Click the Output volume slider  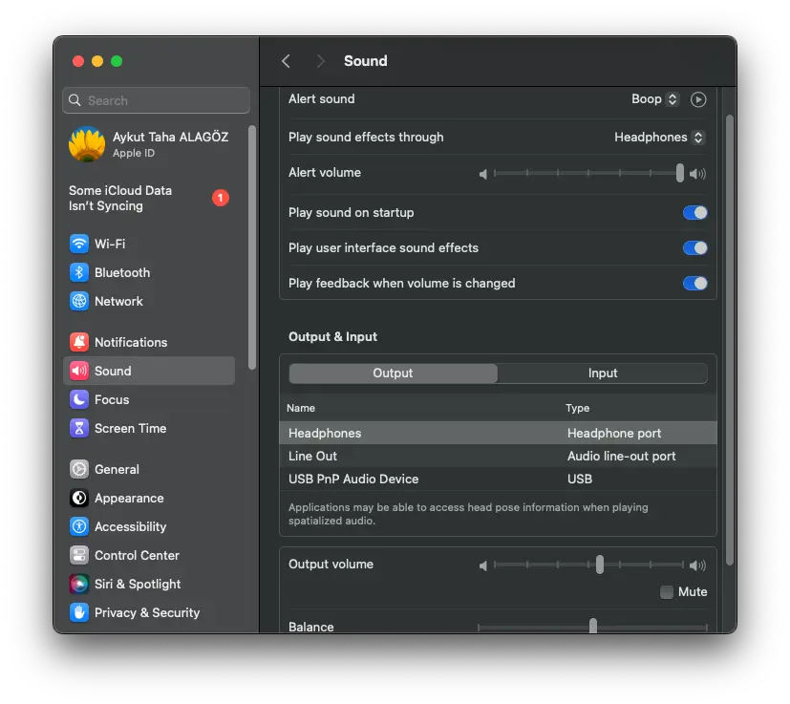point(588,565)
